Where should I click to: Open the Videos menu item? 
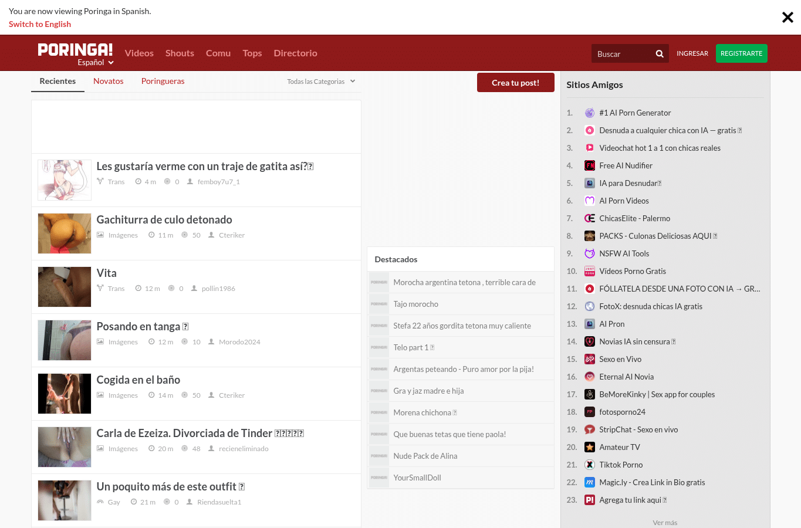coord(139,53)
